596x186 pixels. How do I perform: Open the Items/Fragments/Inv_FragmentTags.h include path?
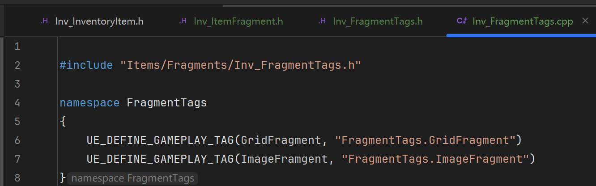coord(241,65)
